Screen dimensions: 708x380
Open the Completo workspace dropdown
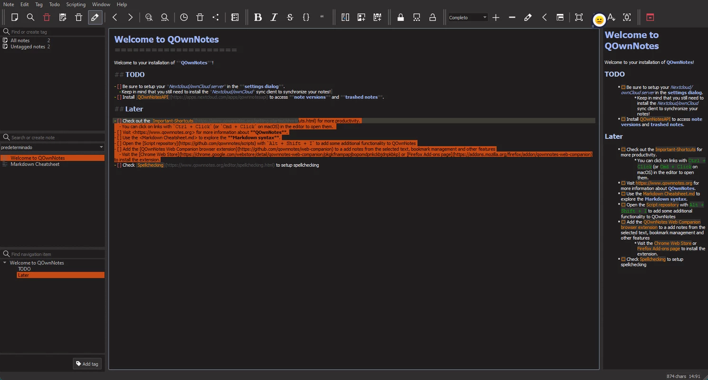(x=468, y=18)
